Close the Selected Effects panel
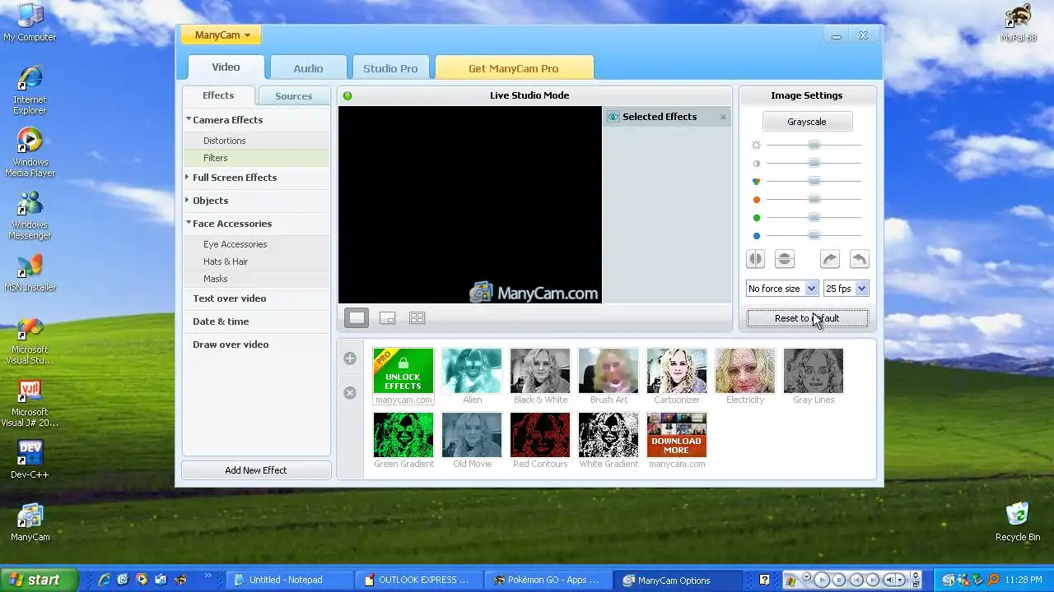Image resolution: width=1054 pixels, height=592 pixels. 724,117
